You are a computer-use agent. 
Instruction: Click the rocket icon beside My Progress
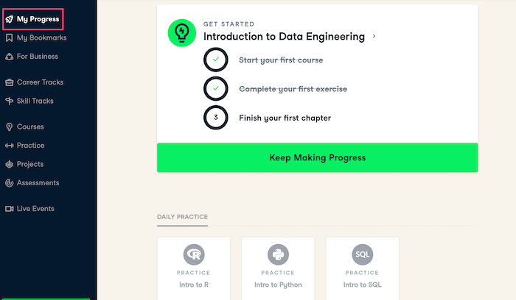pos(9,19)
